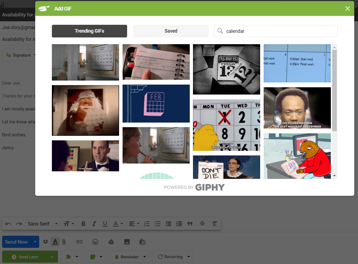The image size is (358, 264).
Task: Insert a file from Google Drive
Action: (111, 242)
